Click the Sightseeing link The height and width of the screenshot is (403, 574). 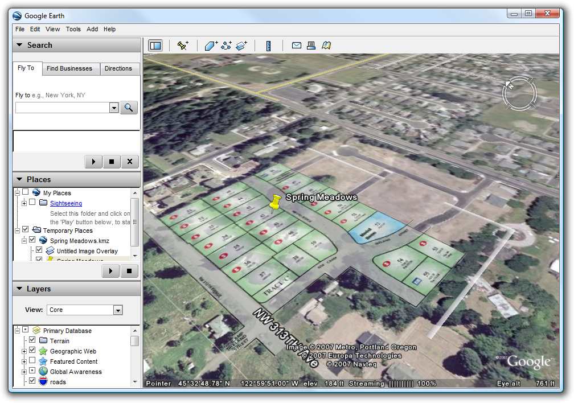pyautogui.click(x=66, y=203)
